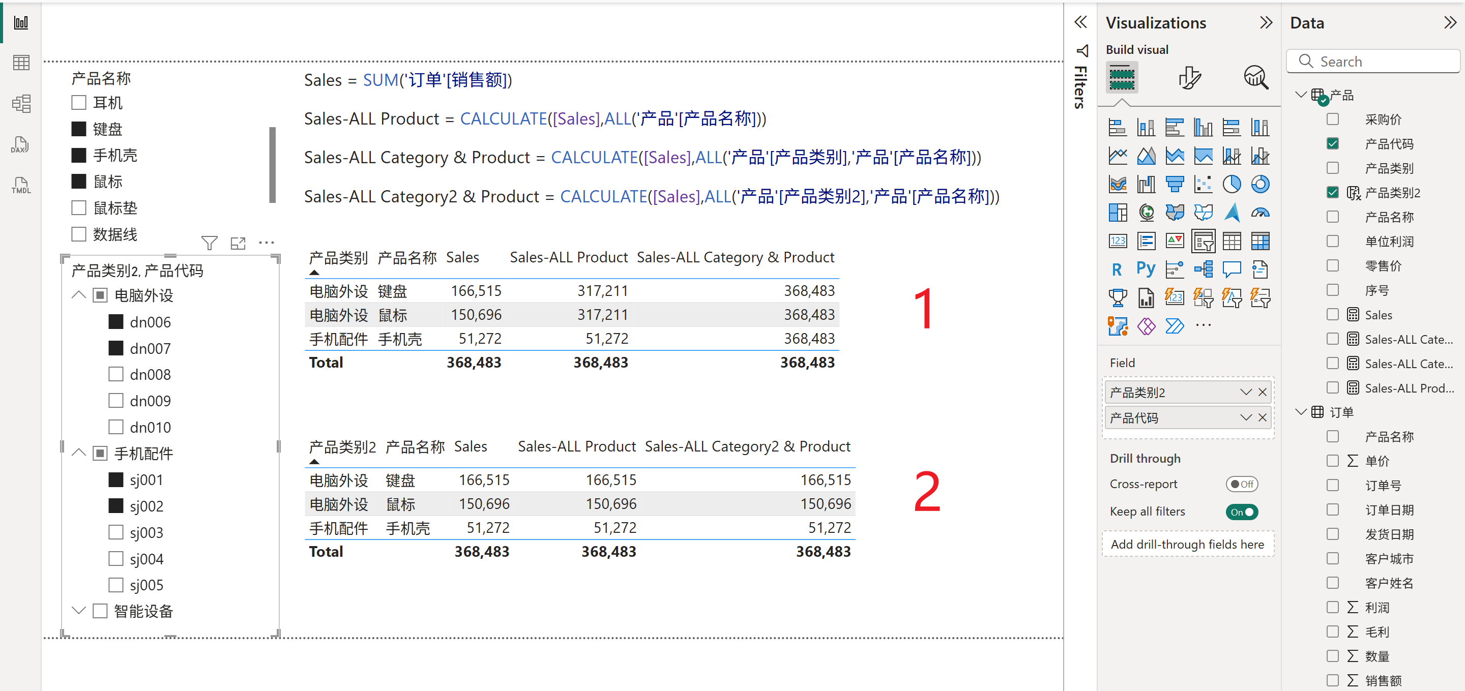Image resolution: width=1465 pixels, height=691 pixels.
Task: Toggle the Keep all filters switch
Action: tap(1242, 512)
